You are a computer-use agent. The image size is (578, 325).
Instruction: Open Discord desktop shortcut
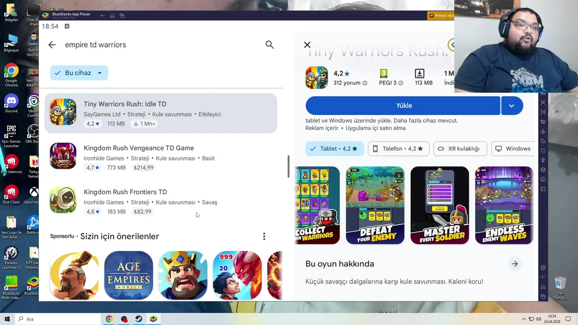pos(11,104)
